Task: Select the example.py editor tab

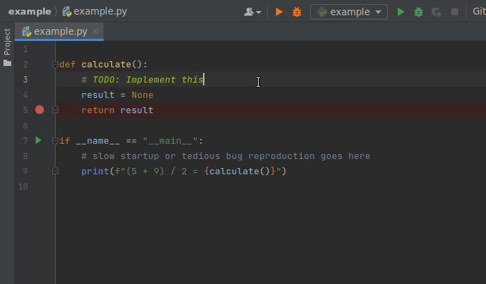Action: click(59, 31)
